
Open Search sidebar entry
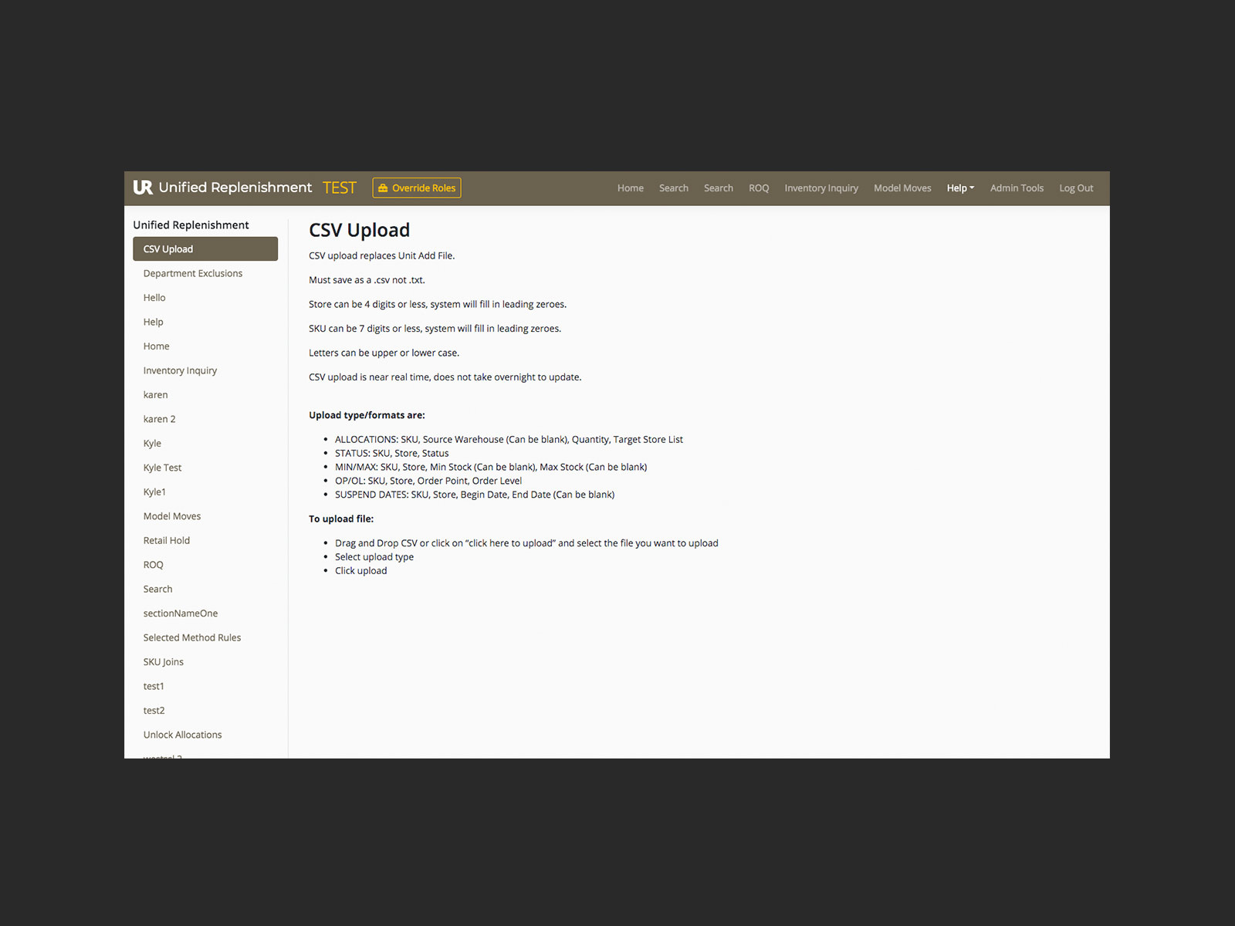157,590
